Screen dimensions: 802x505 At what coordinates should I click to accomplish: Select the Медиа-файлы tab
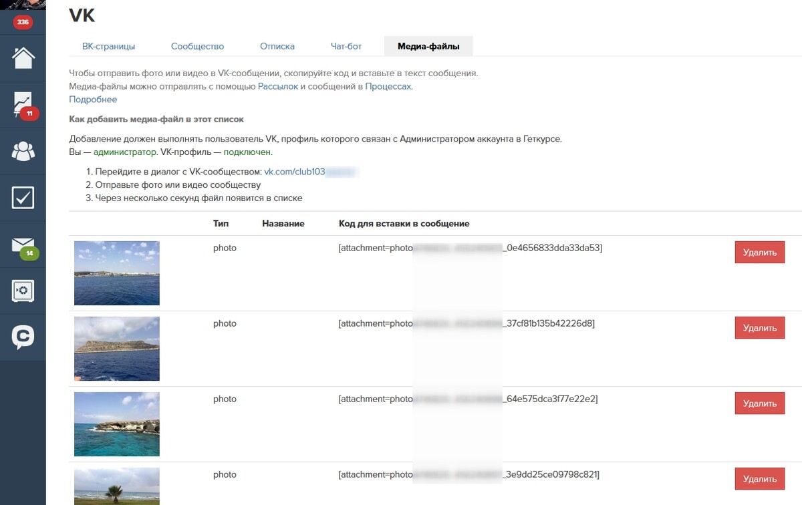[x=428, y=46]
